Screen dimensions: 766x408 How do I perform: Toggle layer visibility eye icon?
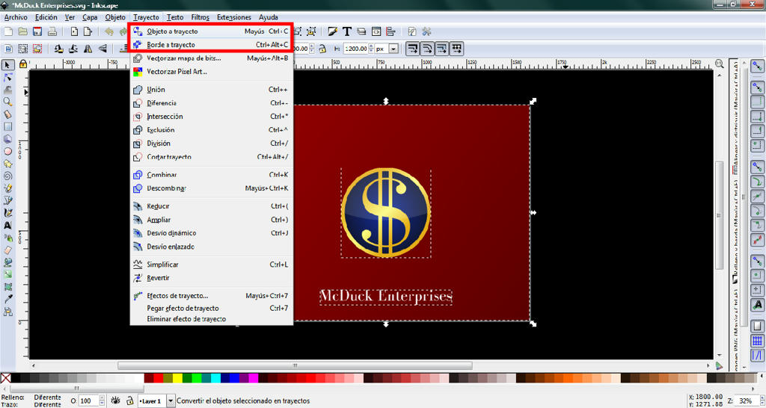pos(116,401)
